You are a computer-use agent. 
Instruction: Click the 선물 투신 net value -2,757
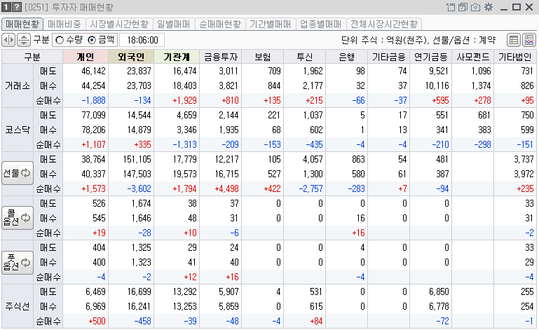pyautogui.click(x=311, y=188)
